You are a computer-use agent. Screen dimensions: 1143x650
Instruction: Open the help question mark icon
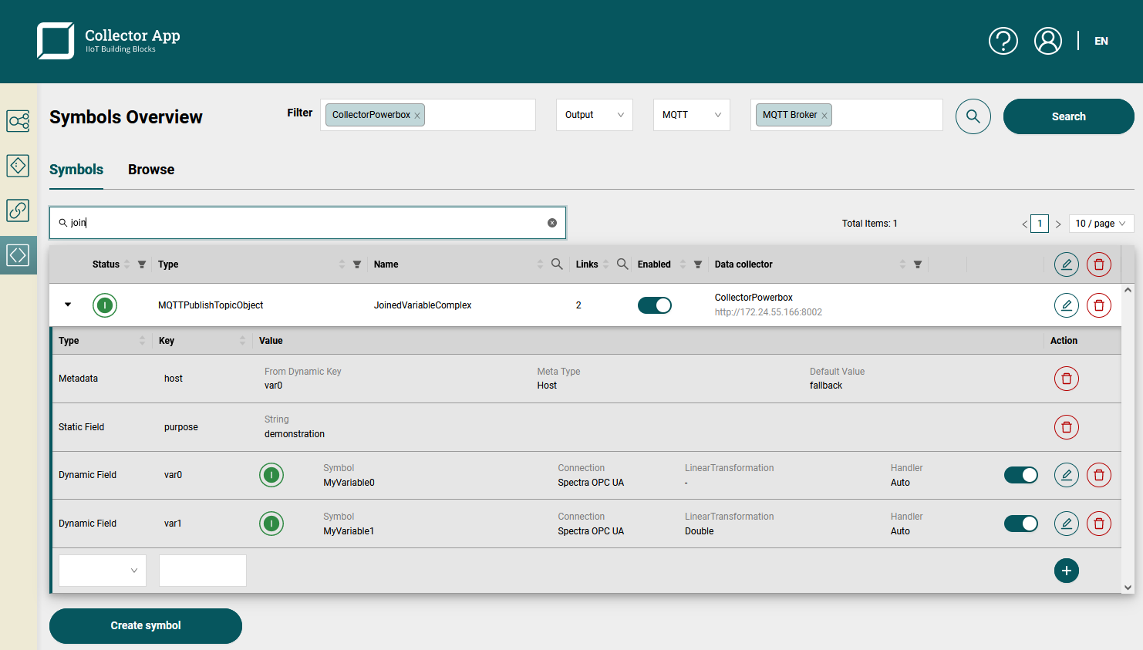pos(1003,41)
